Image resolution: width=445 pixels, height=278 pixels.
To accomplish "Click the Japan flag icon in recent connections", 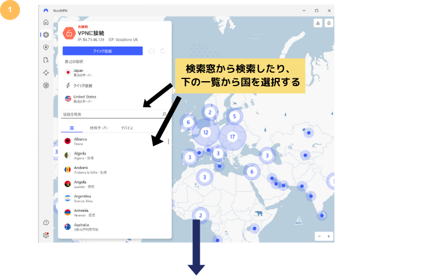I will pyautogui.click(x=68, y=72).
